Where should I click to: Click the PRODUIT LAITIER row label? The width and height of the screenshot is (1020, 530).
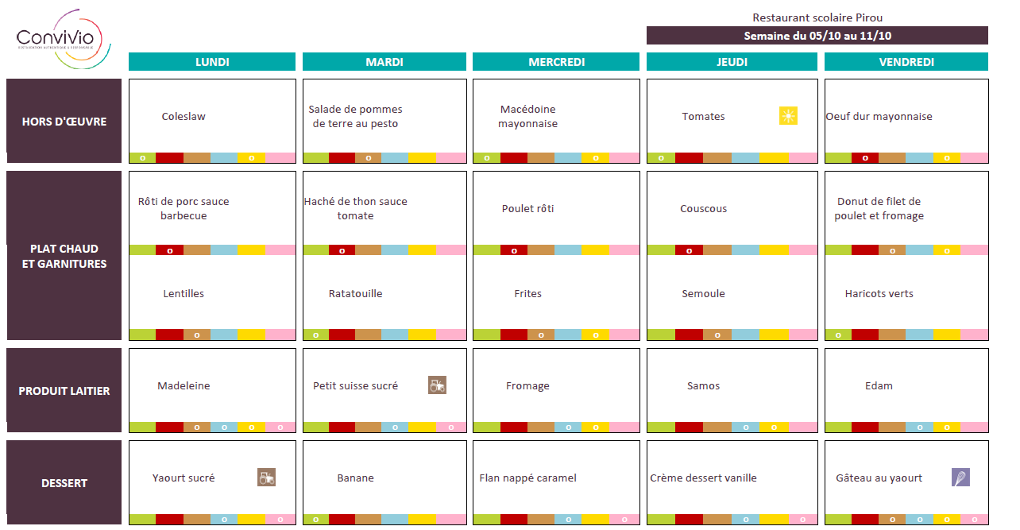[x=64, y=390]
